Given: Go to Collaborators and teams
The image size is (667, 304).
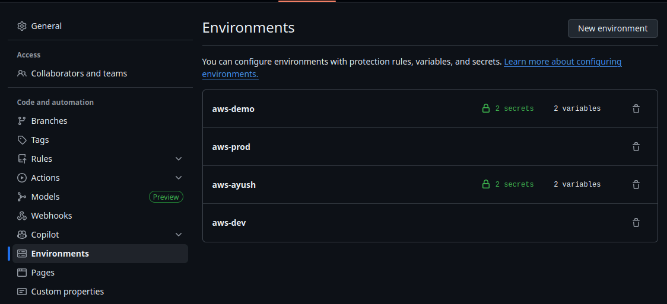Looking at the screenshot, I should (79, 73).
